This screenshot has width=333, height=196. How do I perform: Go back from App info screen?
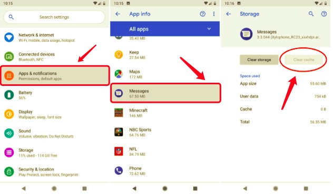click(x=117, y=14)
